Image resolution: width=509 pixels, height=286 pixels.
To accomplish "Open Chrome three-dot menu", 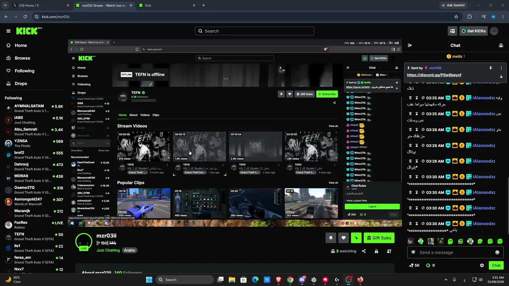I will point(503,17).
